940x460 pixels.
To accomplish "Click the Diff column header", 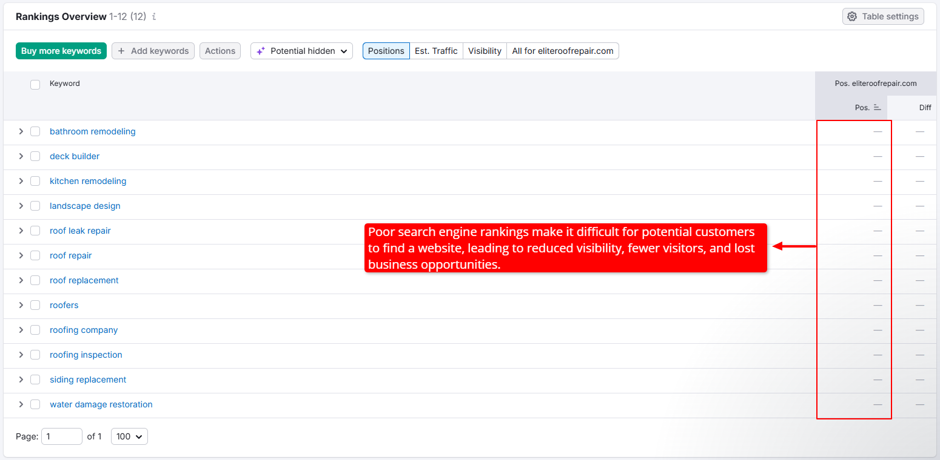I will 925,108.
